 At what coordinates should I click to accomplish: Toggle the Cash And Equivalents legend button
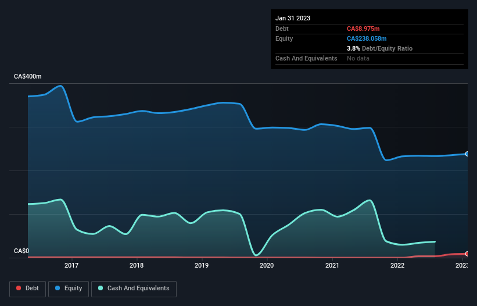click(134, 289)
